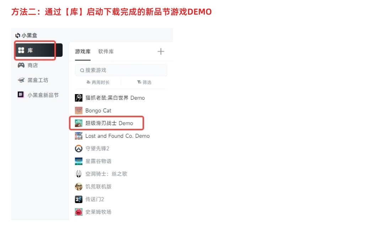
Task: Click the Bongo Cat game thumbnail
Action: [x=79, y=110]
